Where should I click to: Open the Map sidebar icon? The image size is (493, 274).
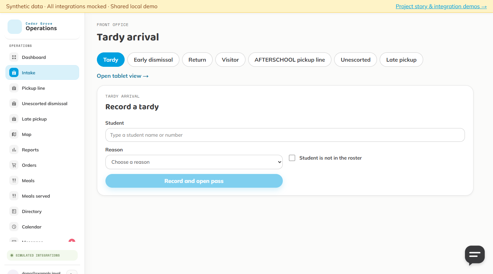click(14, 134)
